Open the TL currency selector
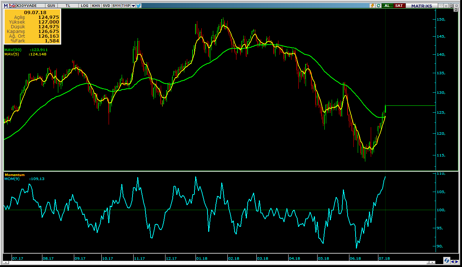 68,6
